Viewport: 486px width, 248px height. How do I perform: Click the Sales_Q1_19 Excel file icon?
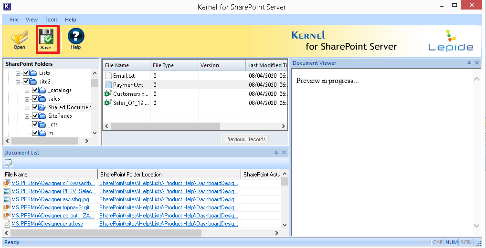(108, 103)
